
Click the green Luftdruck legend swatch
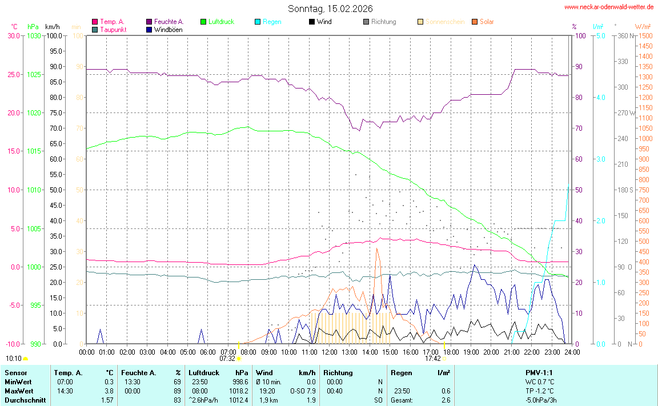[203, 22]
